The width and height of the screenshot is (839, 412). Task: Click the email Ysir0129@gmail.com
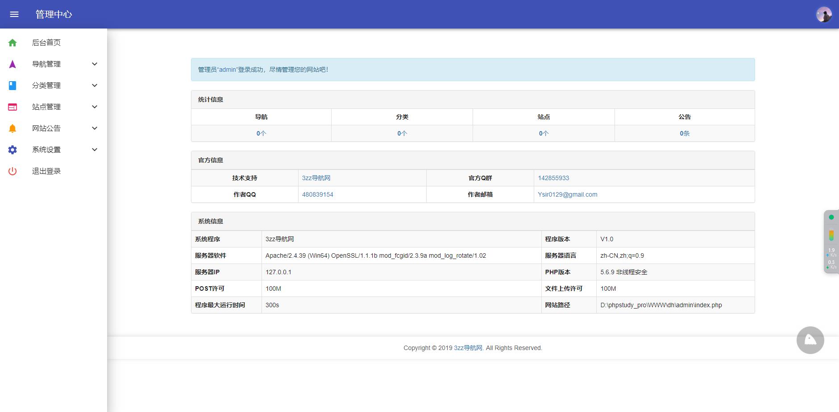pos(567,194)
